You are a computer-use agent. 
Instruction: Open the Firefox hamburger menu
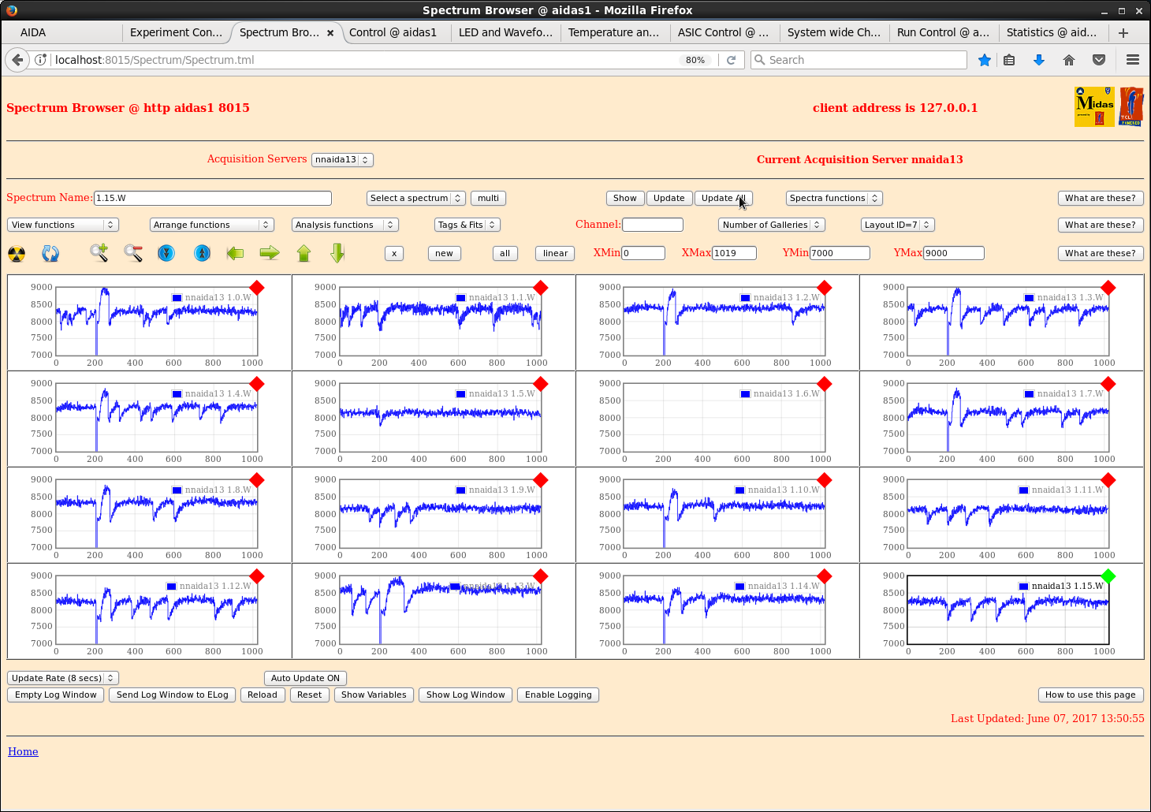click(x=1133, y=60)
